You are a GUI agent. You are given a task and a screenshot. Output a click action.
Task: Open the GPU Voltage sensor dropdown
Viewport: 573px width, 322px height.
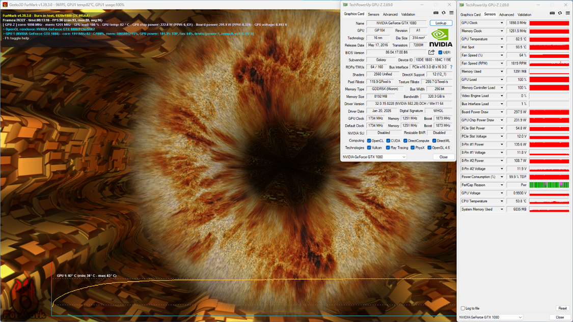tap(502, 193)
